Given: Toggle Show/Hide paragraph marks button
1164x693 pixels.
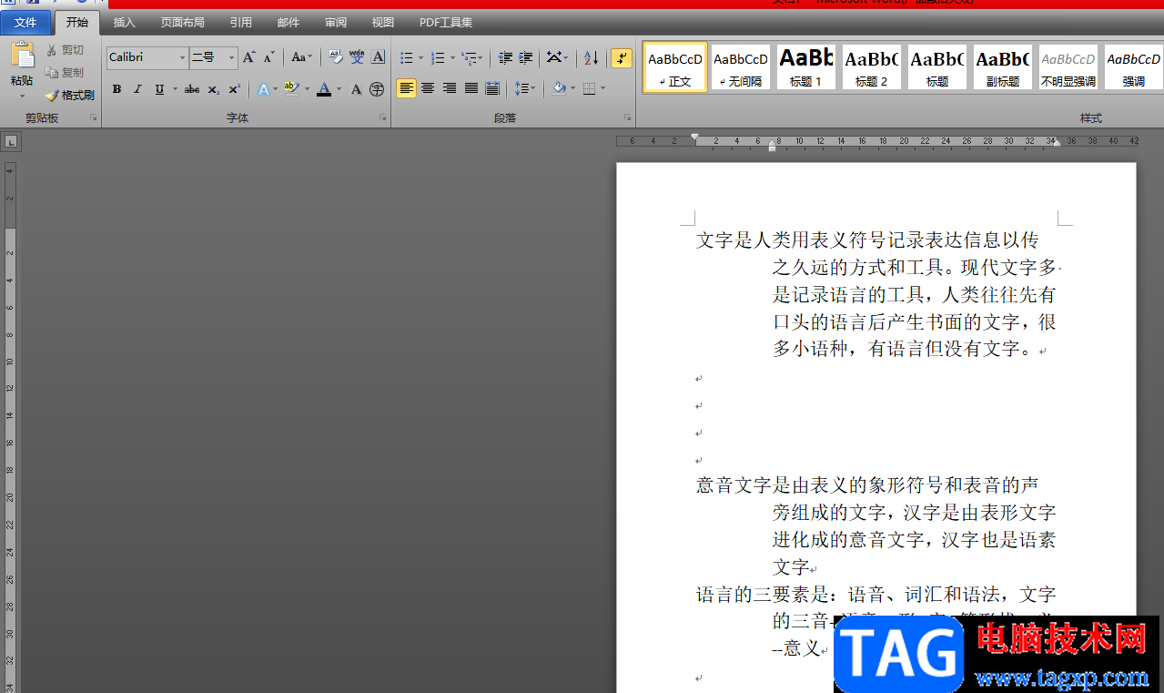Looking at the screenshot, I should tap(622, 57).
